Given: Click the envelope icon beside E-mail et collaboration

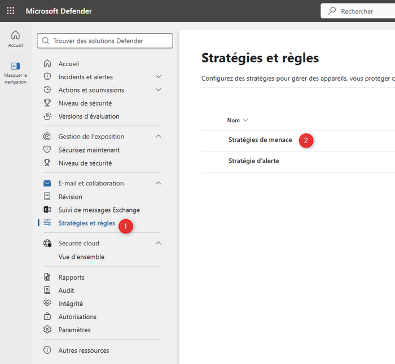Looking at the screenshot, I should (47, 183).
